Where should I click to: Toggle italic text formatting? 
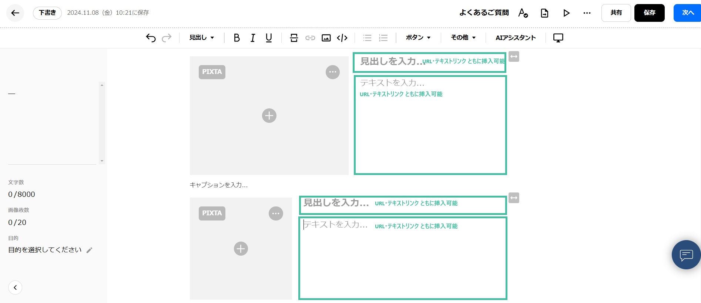click(253, 38)
